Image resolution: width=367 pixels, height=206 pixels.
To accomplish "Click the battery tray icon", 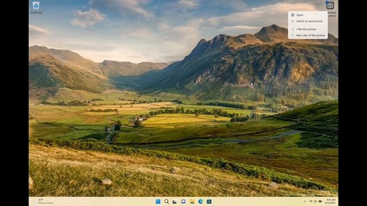I will tap(320, 201).
